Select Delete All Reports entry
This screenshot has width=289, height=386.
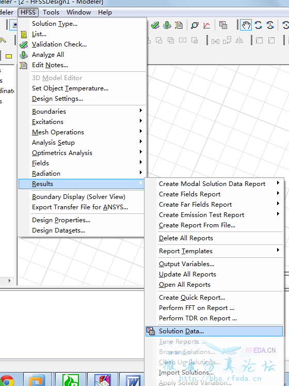[214, 238]
